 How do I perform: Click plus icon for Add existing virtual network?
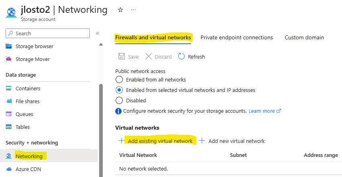122,140
